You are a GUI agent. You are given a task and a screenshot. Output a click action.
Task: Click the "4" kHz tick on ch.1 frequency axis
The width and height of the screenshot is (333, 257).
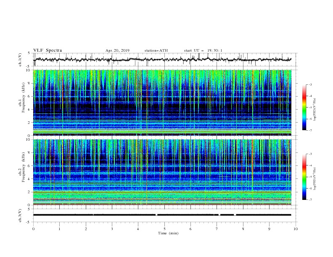[x=29, y=110]
